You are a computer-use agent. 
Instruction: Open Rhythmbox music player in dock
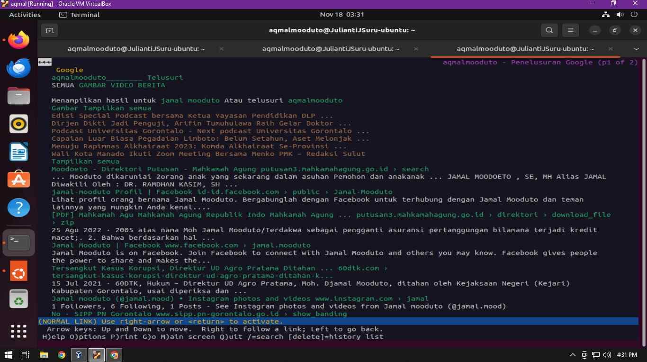(x=18, y=124)
